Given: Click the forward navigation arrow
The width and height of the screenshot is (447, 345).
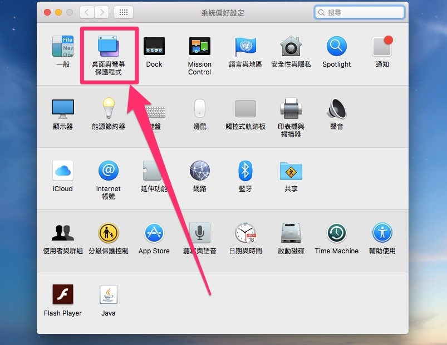Looking at the screenshot, I should click(x=102, y=12).
